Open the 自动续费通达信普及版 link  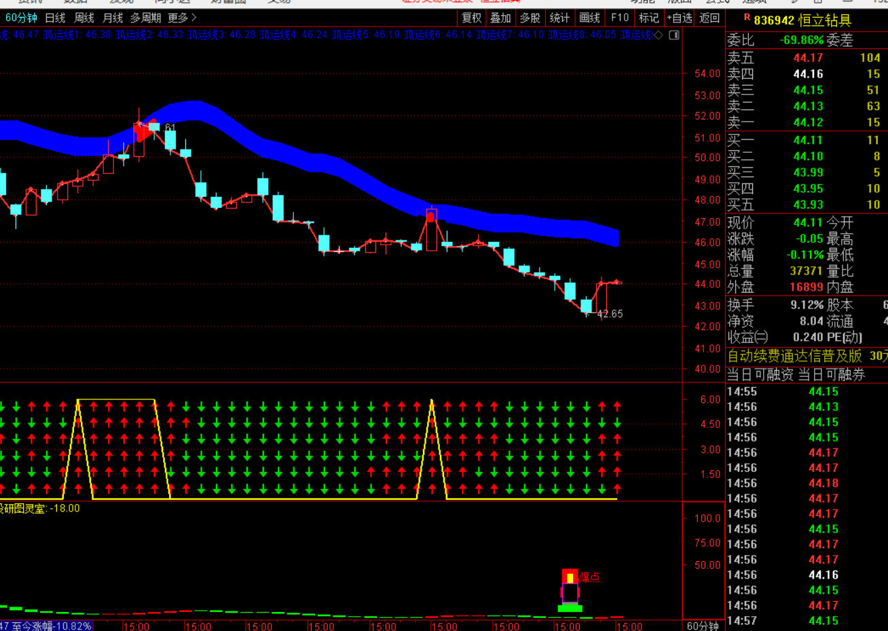pos(794,356)
